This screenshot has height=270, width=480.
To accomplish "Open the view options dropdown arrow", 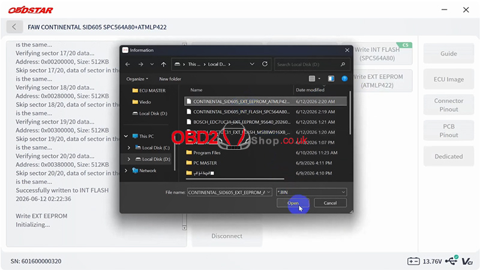I will (319, 79).
